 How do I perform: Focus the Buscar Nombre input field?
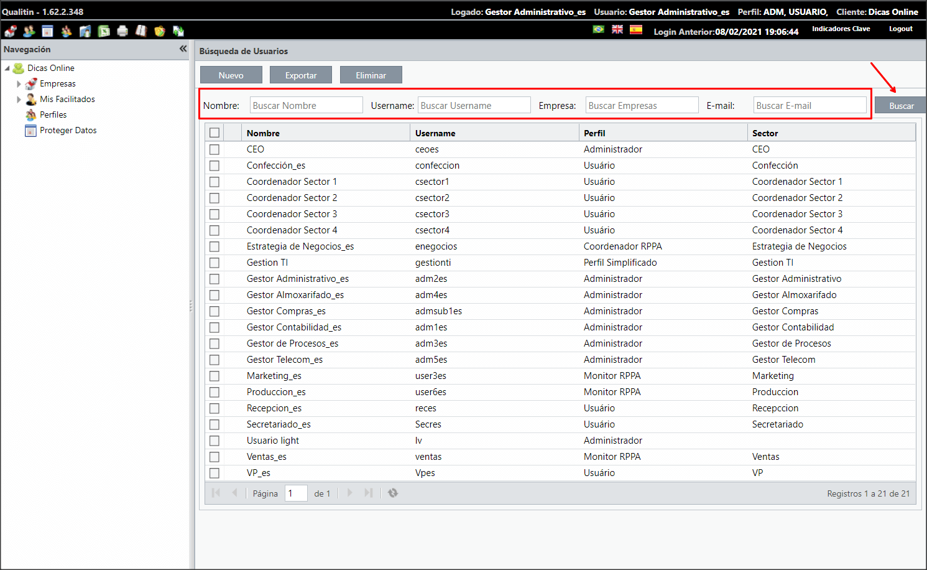click(x=307, y=105)
